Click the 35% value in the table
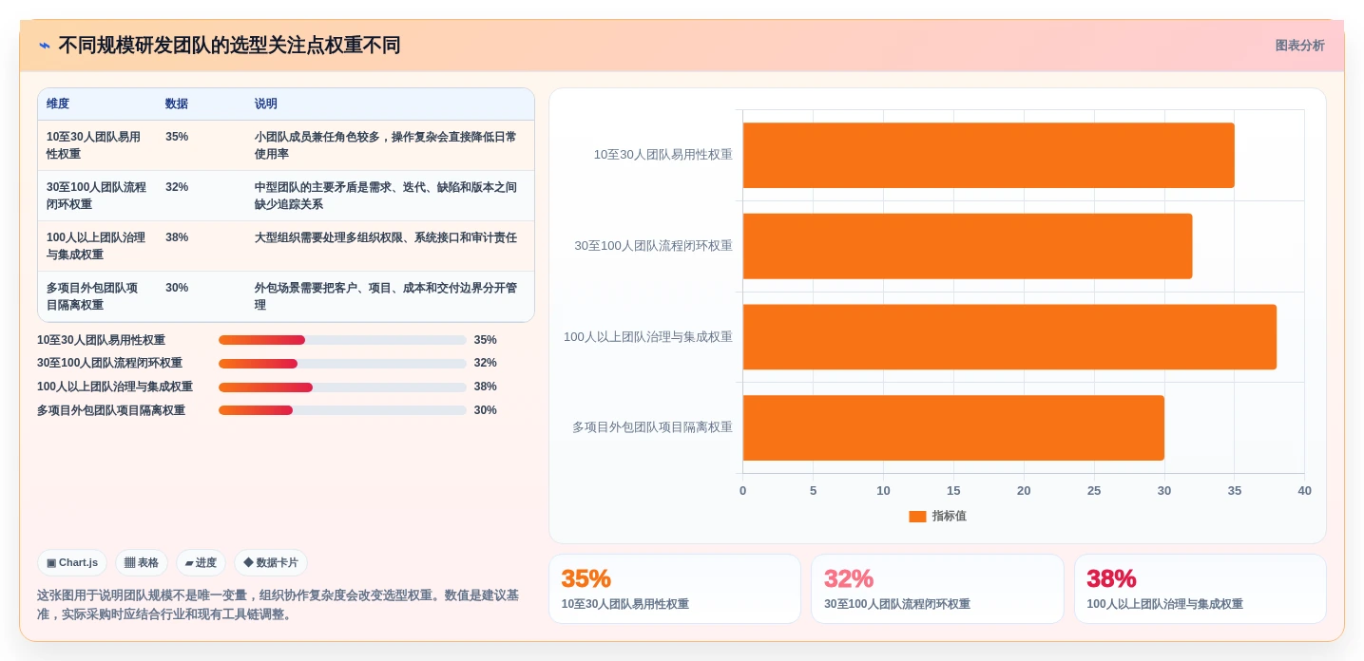Screen dimensions: 1364x661 pos(177,137)
